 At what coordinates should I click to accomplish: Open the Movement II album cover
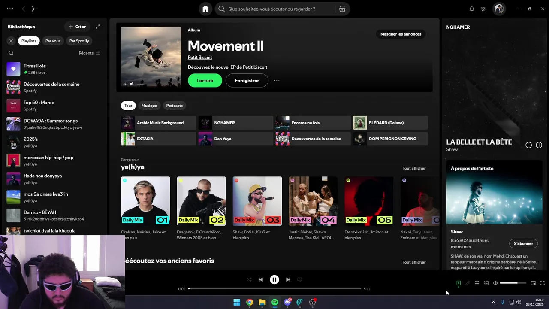pos(151,58)
